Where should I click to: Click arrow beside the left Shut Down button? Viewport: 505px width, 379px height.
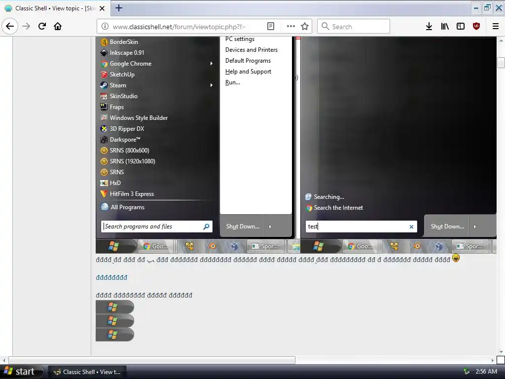pos(270,227)
